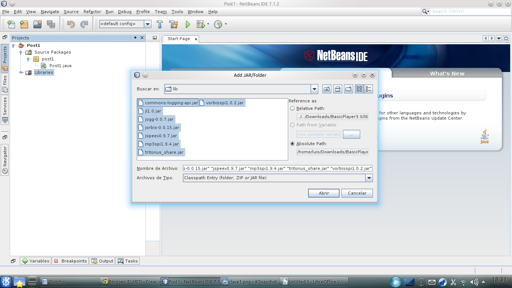Click the Abrir button
512x288 pixels.
point(323,193)
